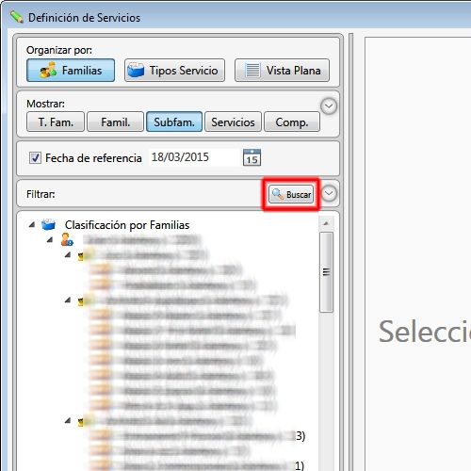Screen dimensions: 471x471
Task: Expand the Filtrar section chevron
Action: (x=329, y=193)
